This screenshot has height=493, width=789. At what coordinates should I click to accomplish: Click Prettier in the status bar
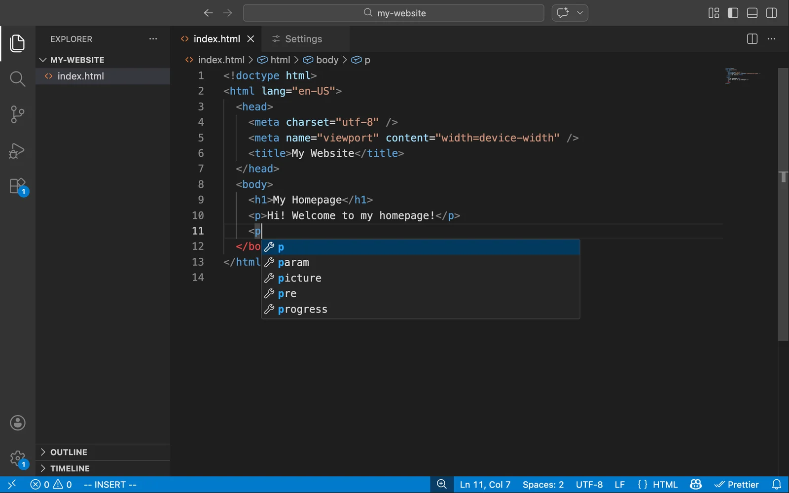click(x=737, y=484)
